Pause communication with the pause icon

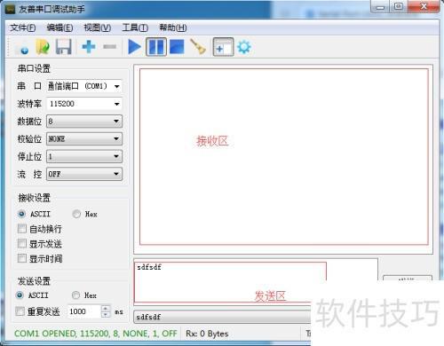156,47
